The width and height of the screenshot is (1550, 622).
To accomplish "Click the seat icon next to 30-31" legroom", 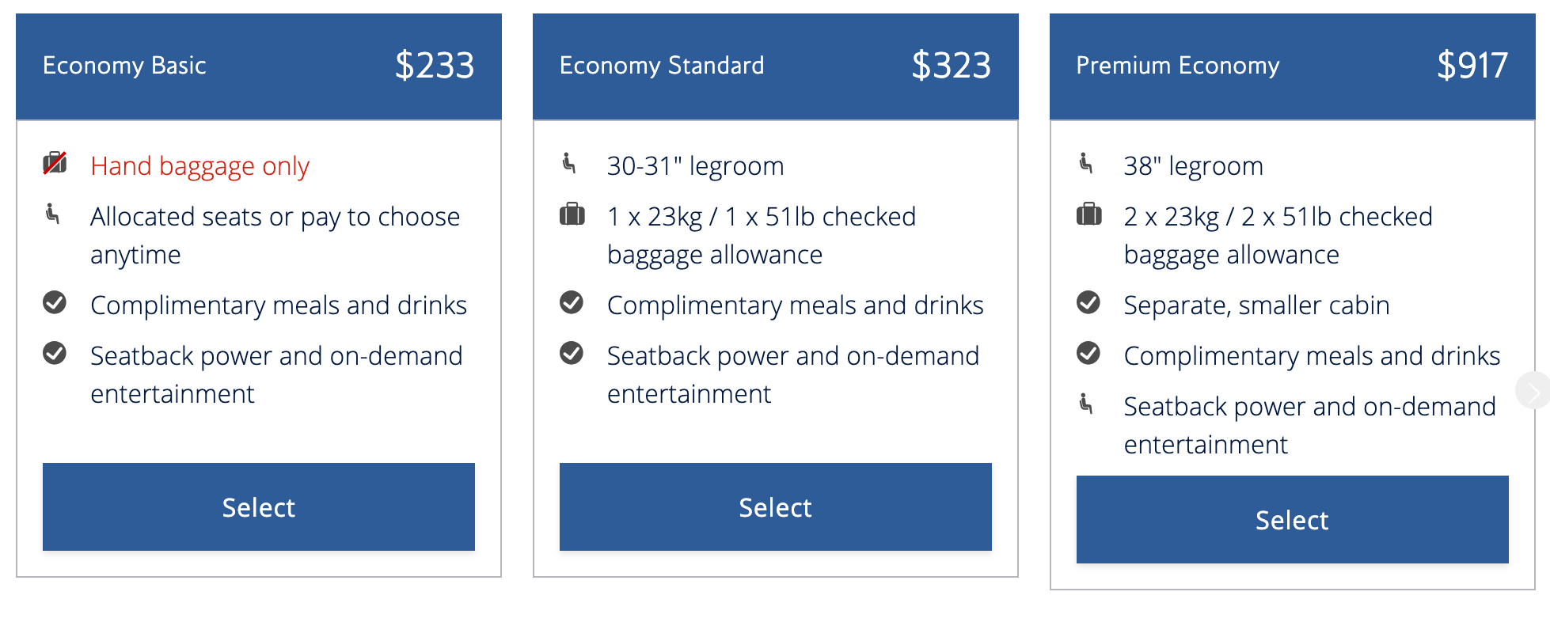I will tap(569, 163).
